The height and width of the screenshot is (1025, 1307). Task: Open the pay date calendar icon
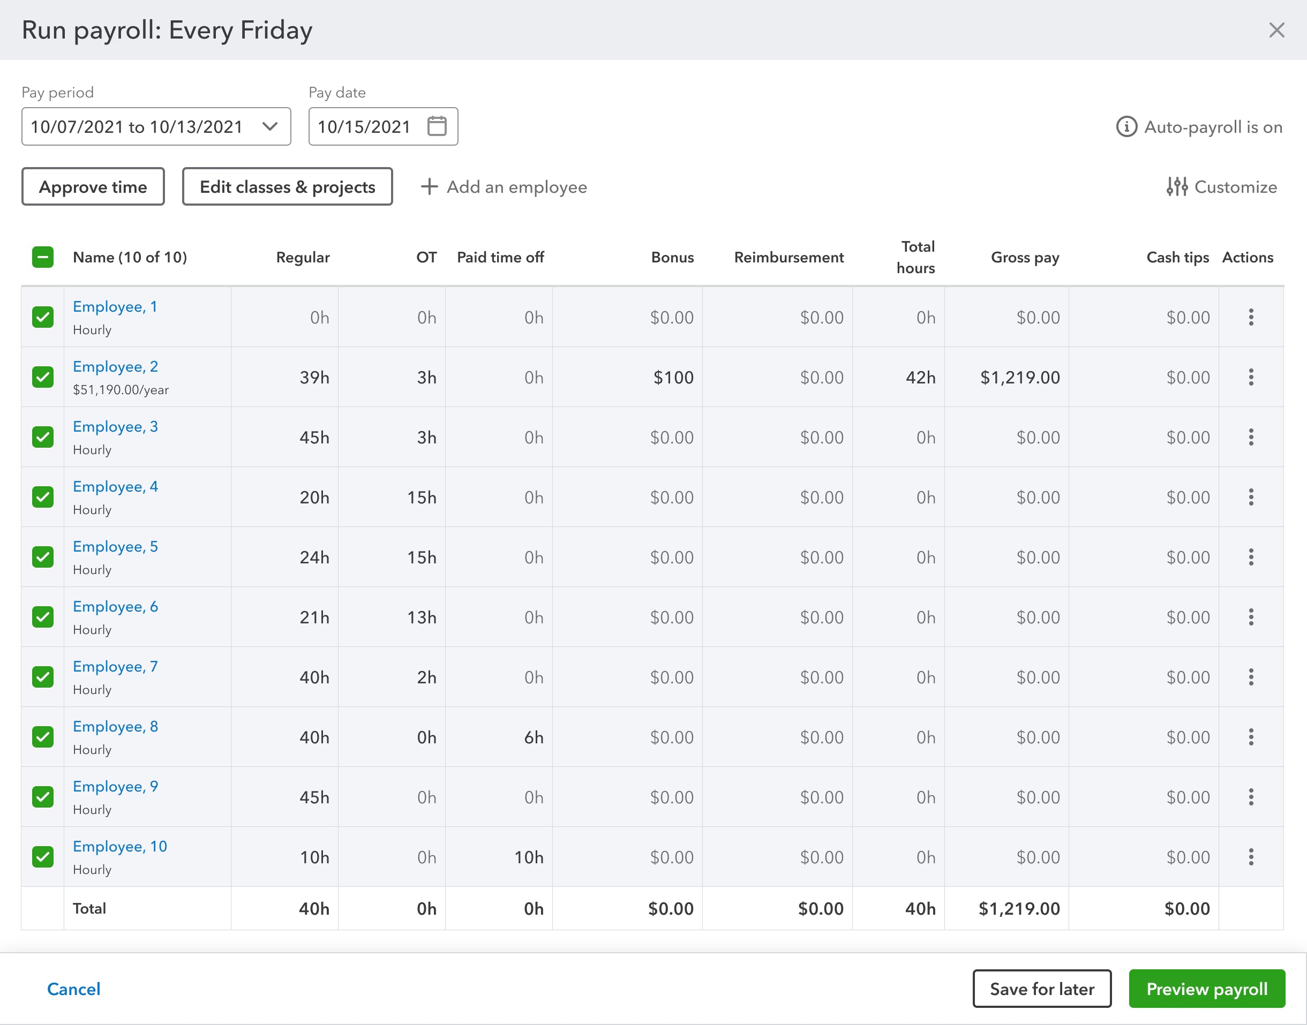[437, 126]
